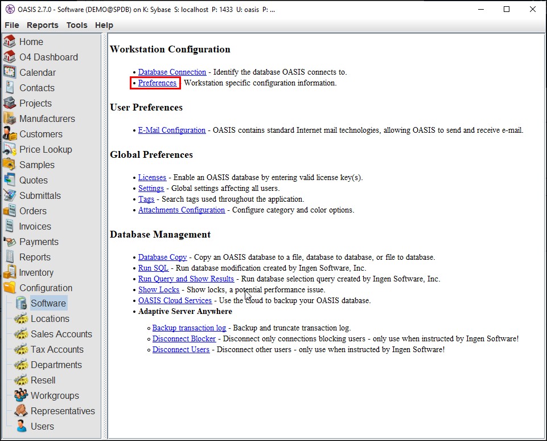Image resolution: width=547 pixels, height=441 pixels.
Task: Click the Tags link
Action: pyautogui.click(x=146, y=199)
